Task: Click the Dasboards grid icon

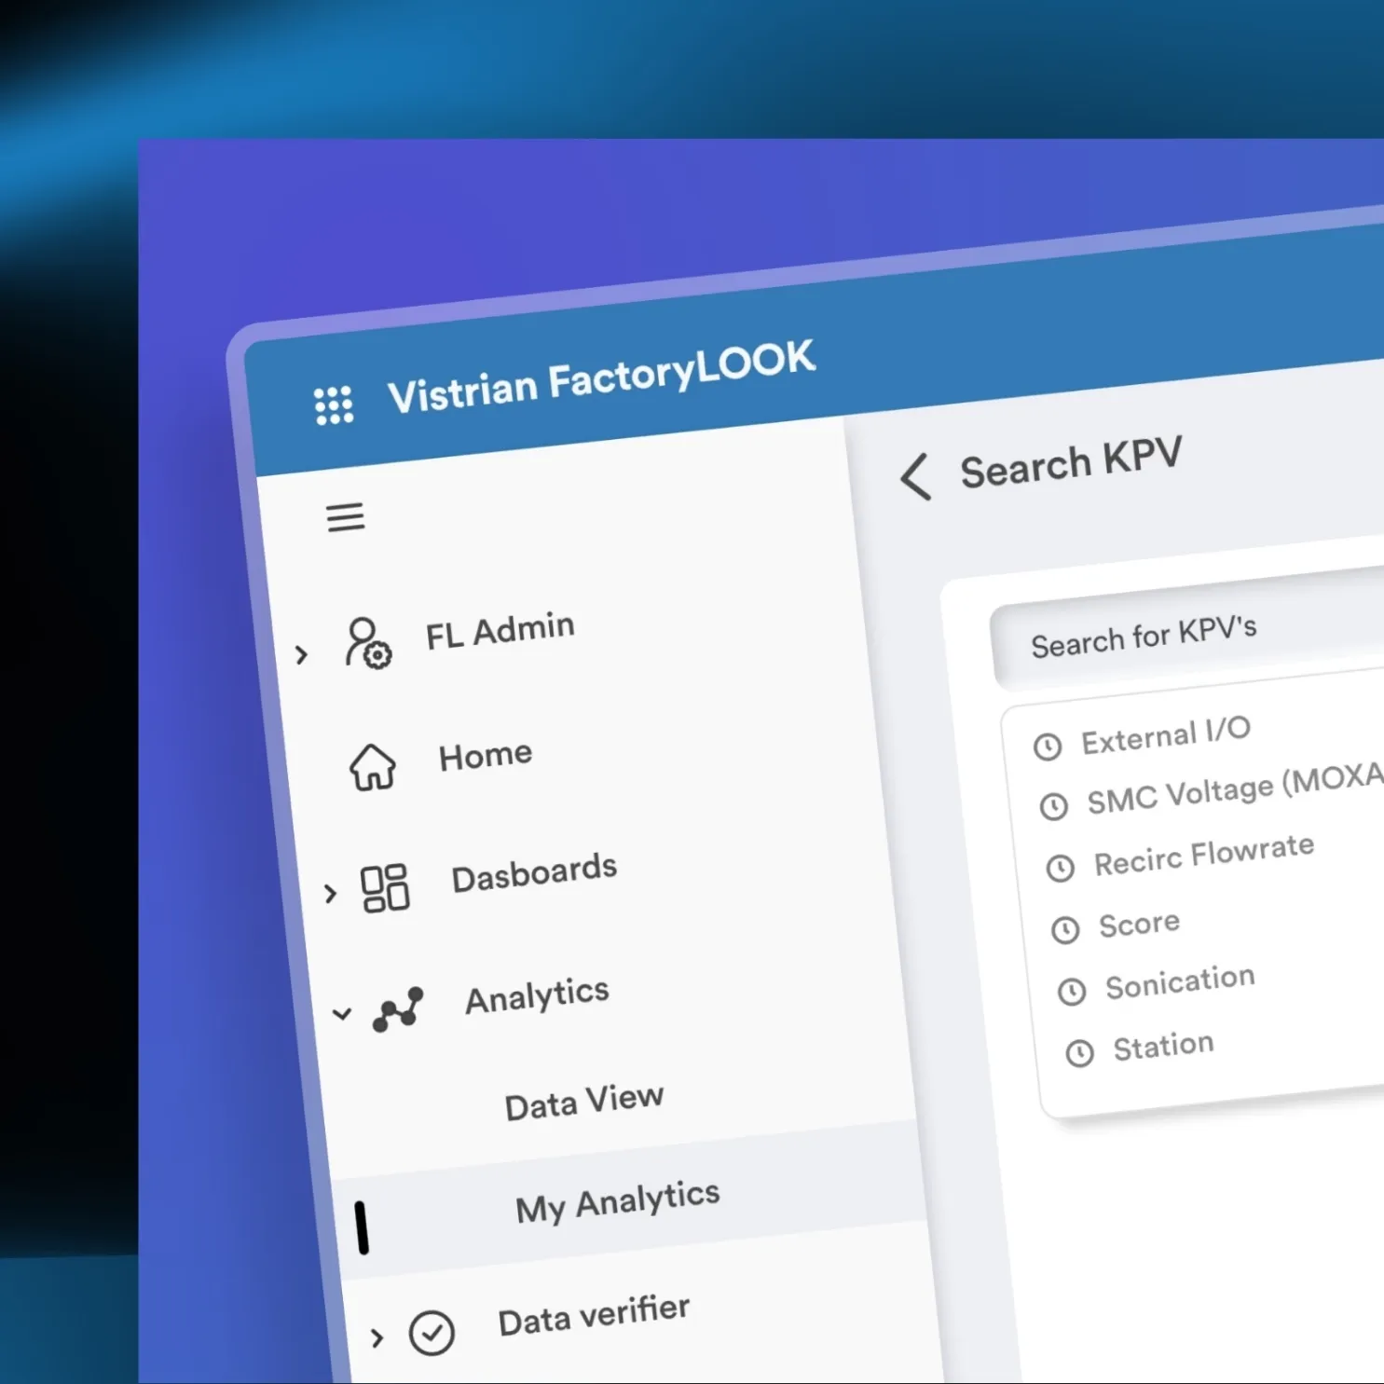Action: tap(385, 887)
